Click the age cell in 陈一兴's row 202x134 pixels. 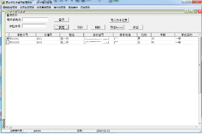click(163, 39)
